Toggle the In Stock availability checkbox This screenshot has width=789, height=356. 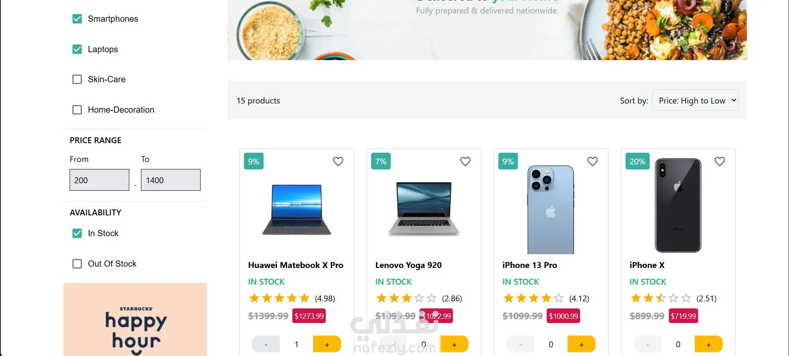pyautogui.click(x=77, y=233)
